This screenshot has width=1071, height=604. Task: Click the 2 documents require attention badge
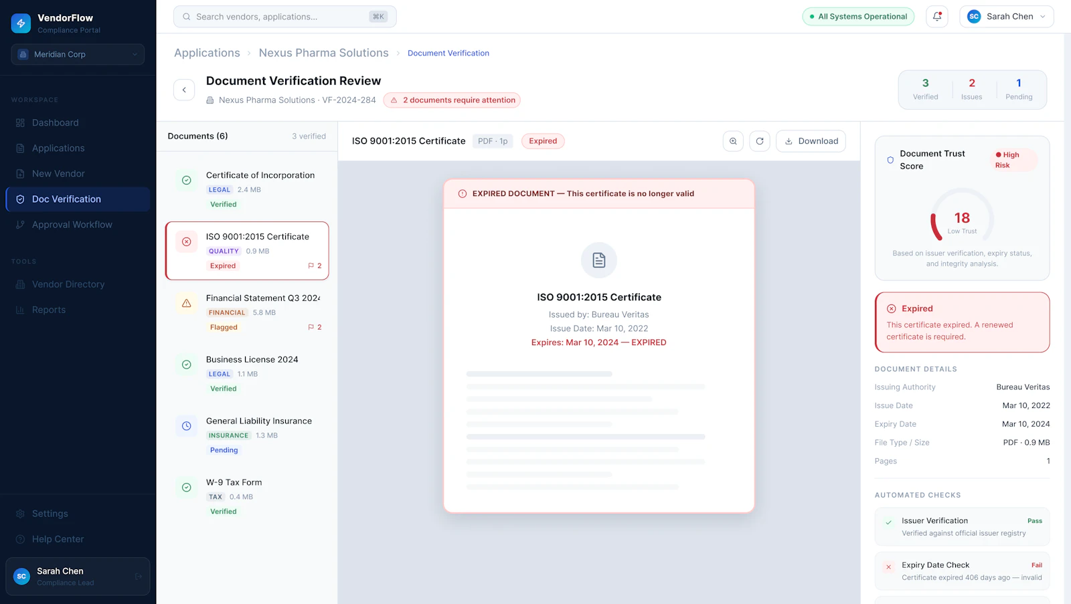[x=452, y=100]
